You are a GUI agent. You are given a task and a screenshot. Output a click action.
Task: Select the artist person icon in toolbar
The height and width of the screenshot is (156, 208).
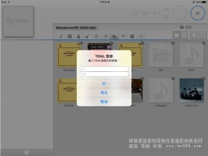pos(78,36)
